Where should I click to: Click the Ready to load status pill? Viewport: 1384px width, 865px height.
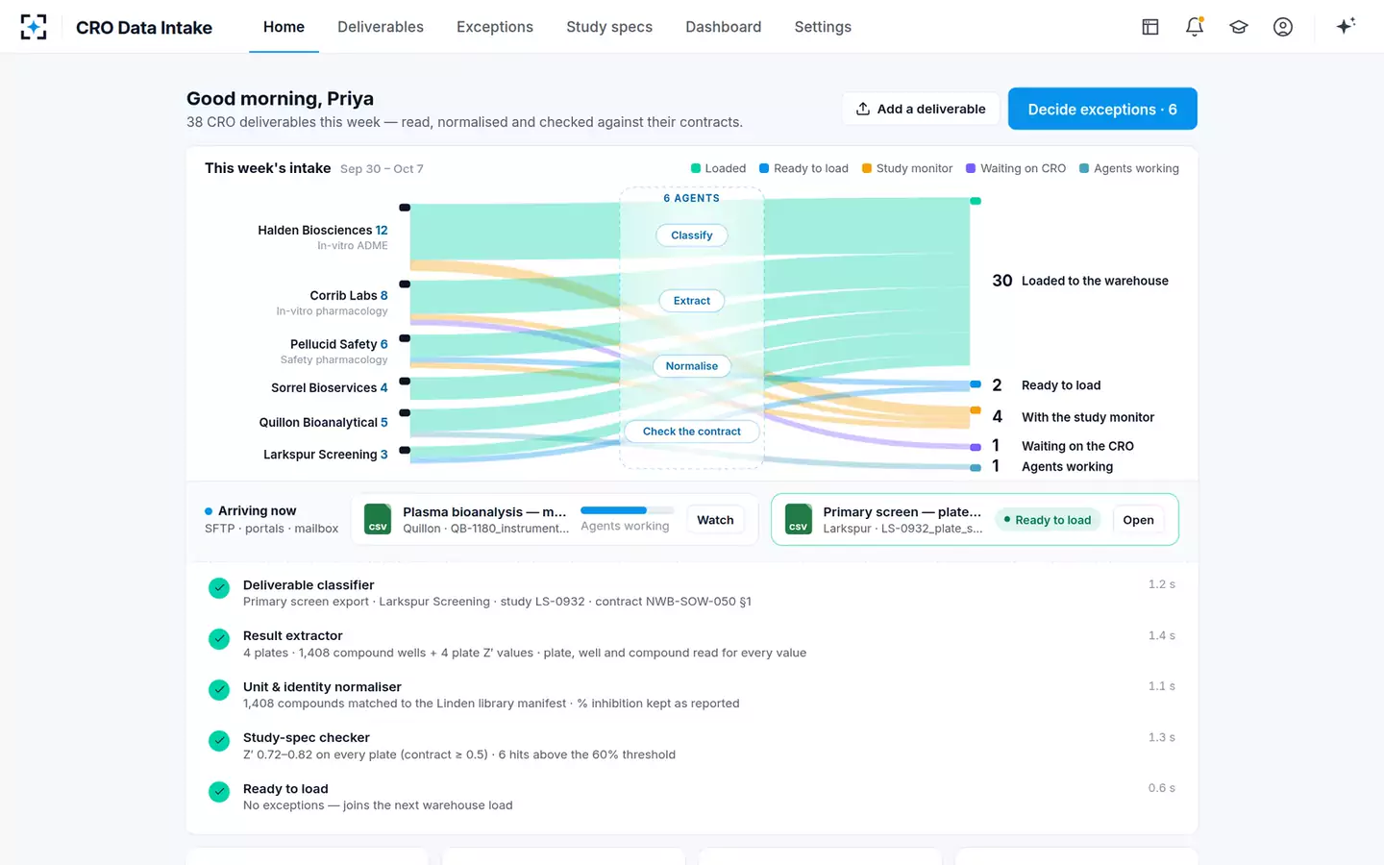coord(1048,520)
